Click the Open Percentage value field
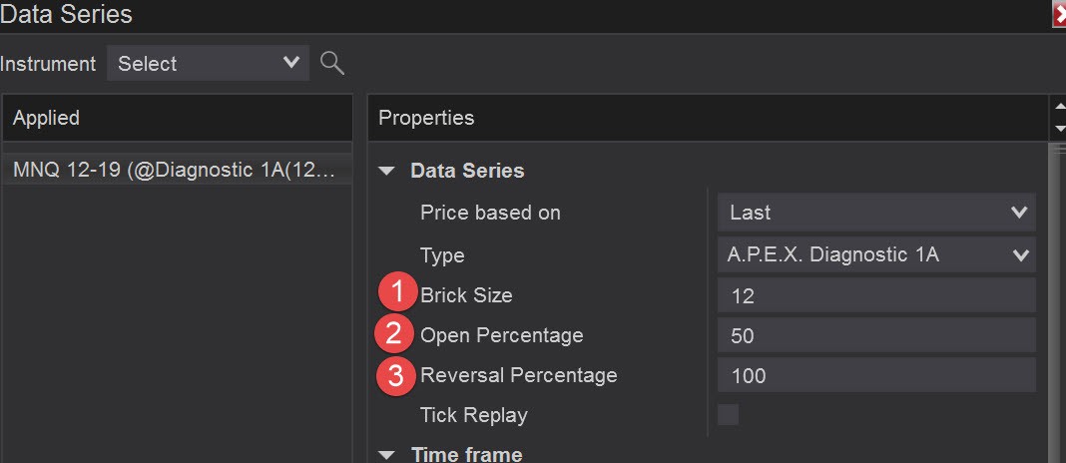The width and height of the screenshot is (1066, 463). 876,335
